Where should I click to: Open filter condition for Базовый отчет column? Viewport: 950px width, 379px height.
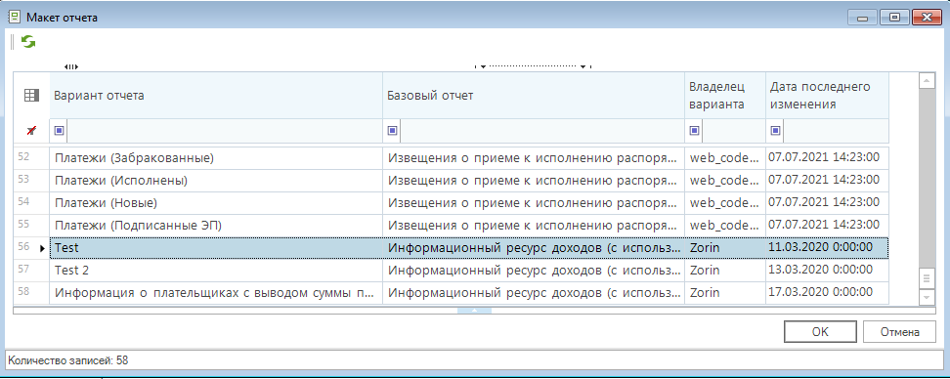point(392,130)
